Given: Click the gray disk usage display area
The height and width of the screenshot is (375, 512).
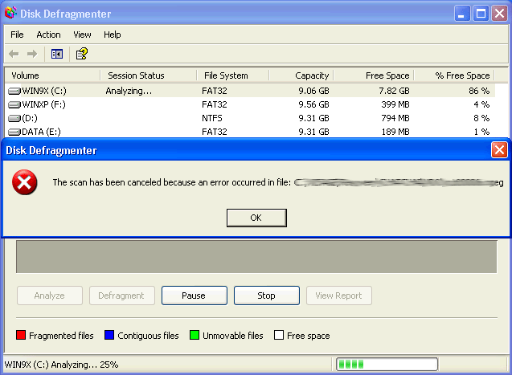Looking at the screenshot, I should (256, 257).
